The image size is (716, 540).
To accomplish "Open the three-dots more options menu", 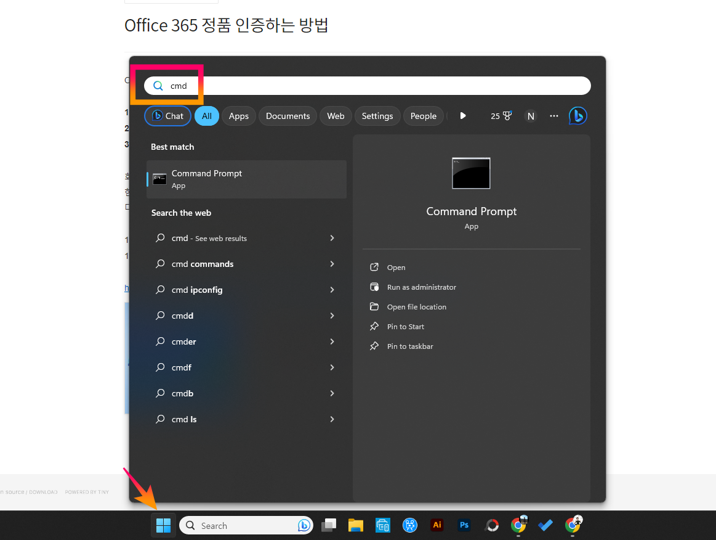I will [554, 116].
